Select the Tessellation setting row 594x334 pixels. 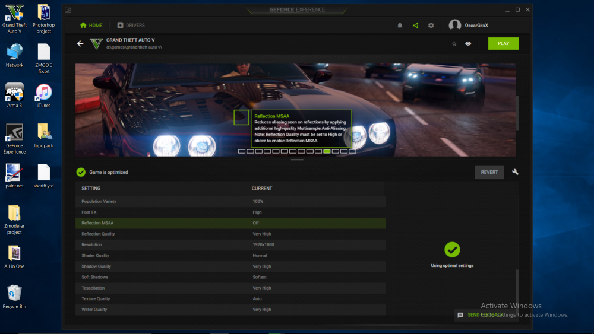click(x=230, y=288)
